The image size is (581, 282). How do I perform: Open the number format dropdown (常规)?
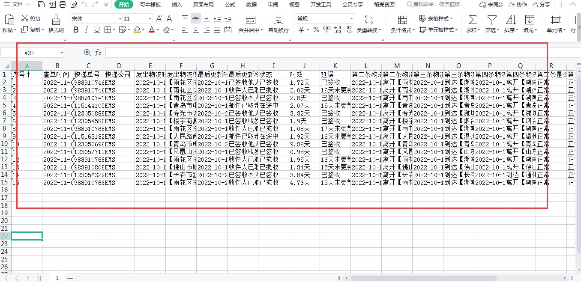pos(351,19)
